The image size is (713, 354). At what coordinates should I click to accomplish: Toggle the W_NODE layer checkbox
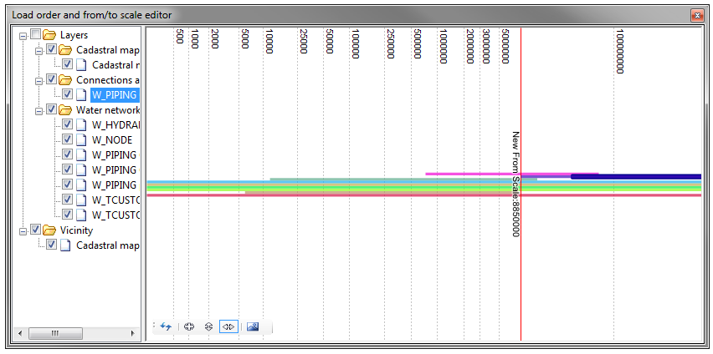click(67, 139)
